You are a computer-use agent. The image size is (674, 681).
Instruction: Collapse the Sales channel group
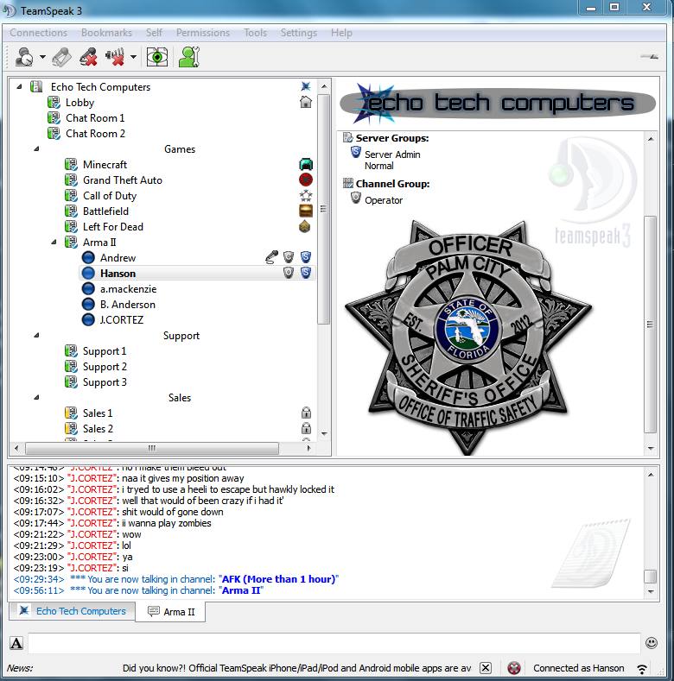(x=36, y=397)
